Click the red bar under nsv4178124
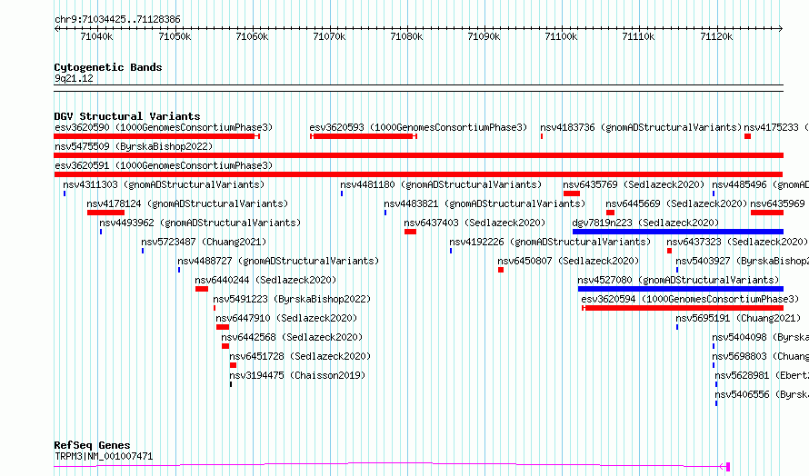809x476 pixels. pyautogui.click(x=105, y=213)
